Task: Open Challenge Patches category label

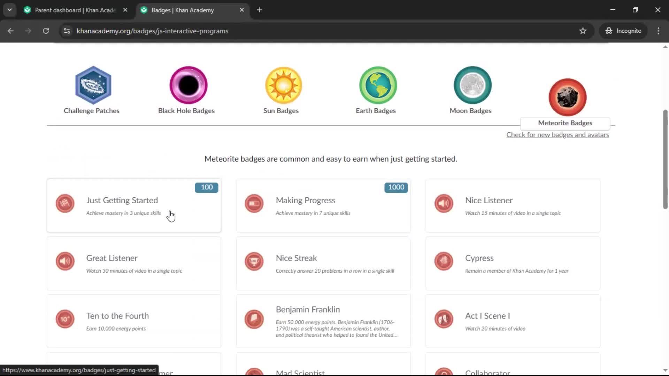Action: (x=92, y=111)
